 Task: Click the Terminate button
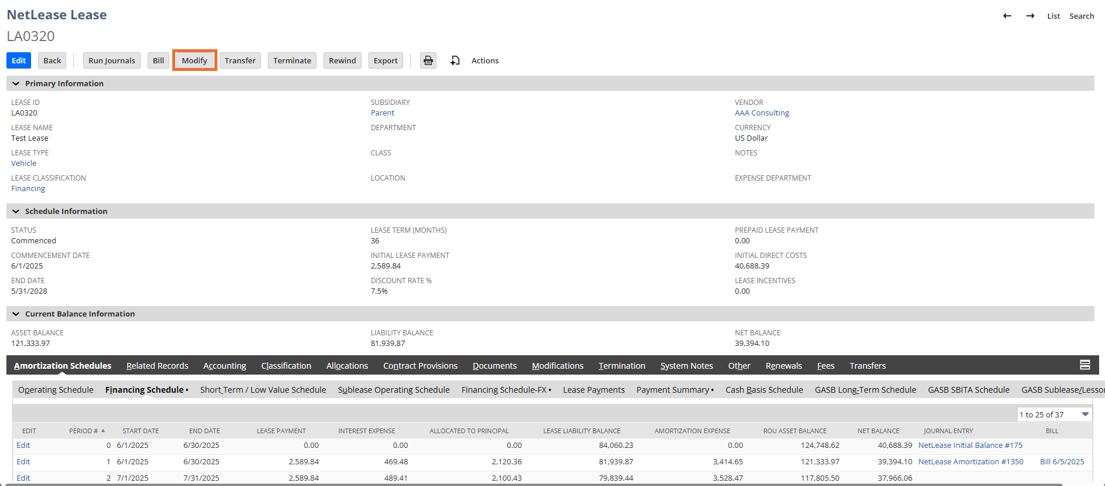click(x=292, y=60)
